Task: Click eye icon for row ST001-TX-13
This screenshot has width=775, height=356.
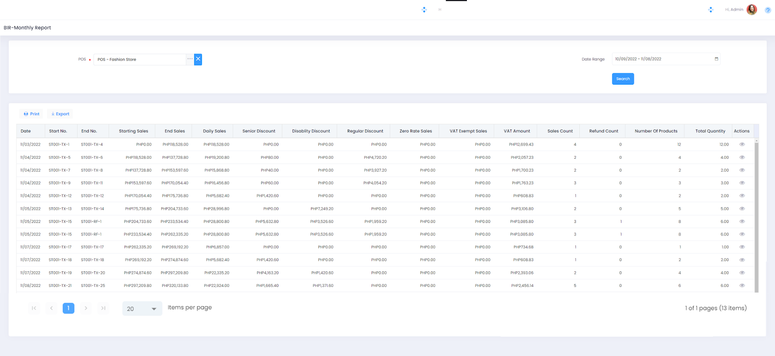Action: [742, 209]
